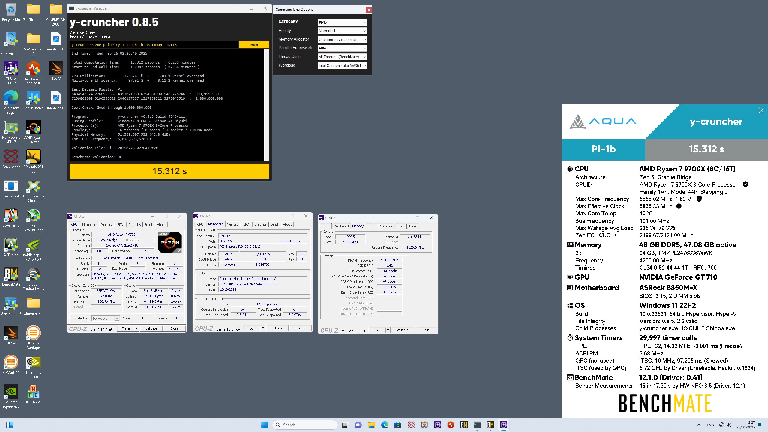Open HOF_NV desktop icon
Screen dimensions: 768x432
pos(33,394)
